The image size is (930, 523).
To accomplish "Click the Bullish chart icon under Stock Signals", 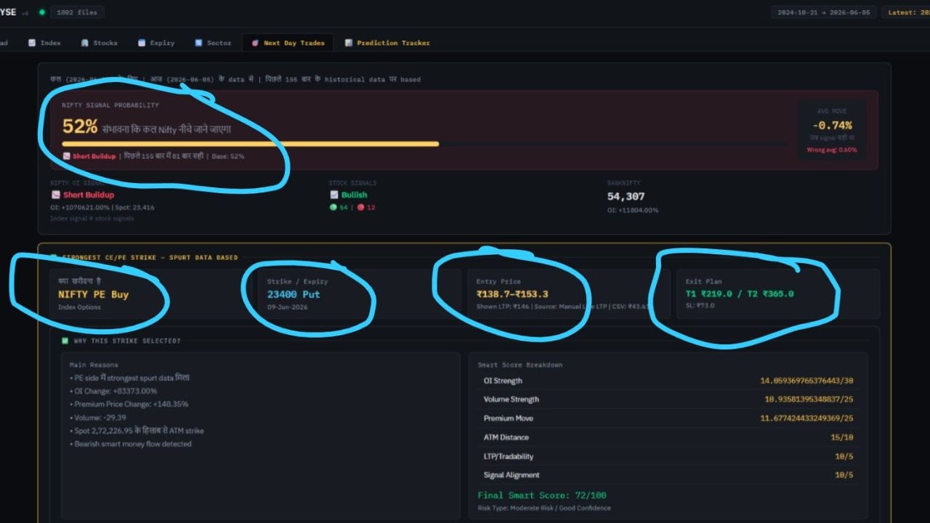I will click(334, 195).
